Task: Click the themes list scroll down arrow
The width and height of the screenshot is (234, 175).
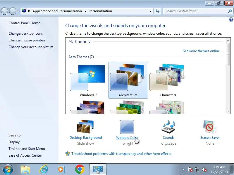Action: 228,111
